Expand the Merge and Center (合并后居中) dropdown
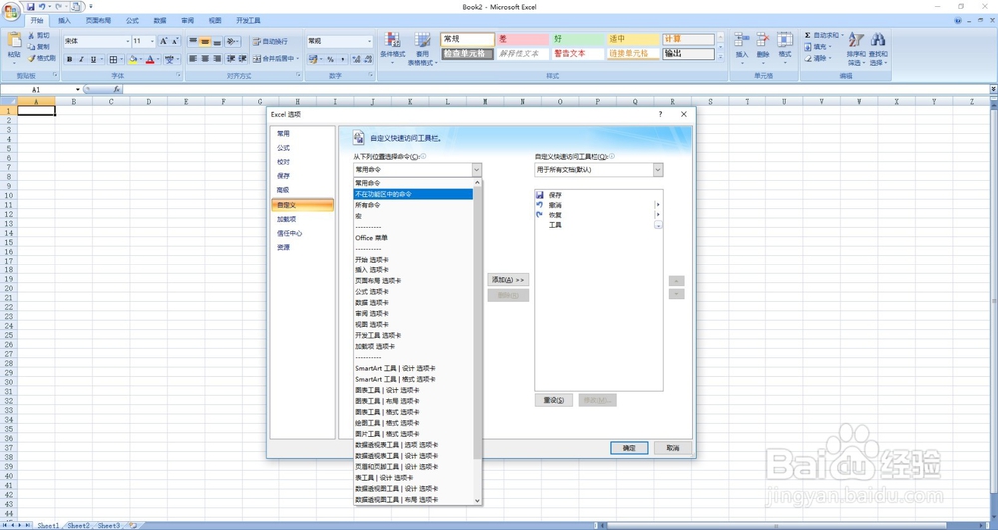The width and height of the screenshot is (998, 530). pyautogui.click(x=298, y=59)
